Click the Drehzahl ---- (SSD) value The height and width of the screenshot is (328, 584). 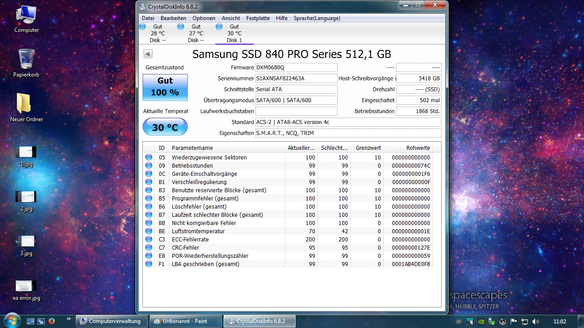point(418,89)
